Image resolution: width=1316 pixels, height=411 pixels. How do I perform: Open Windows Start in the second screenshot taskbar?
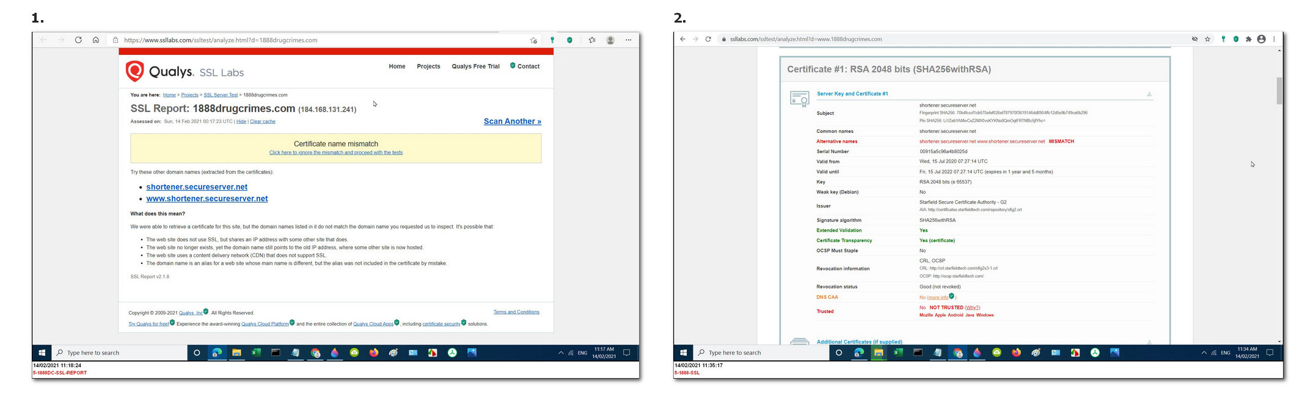[x=684, y=352]
